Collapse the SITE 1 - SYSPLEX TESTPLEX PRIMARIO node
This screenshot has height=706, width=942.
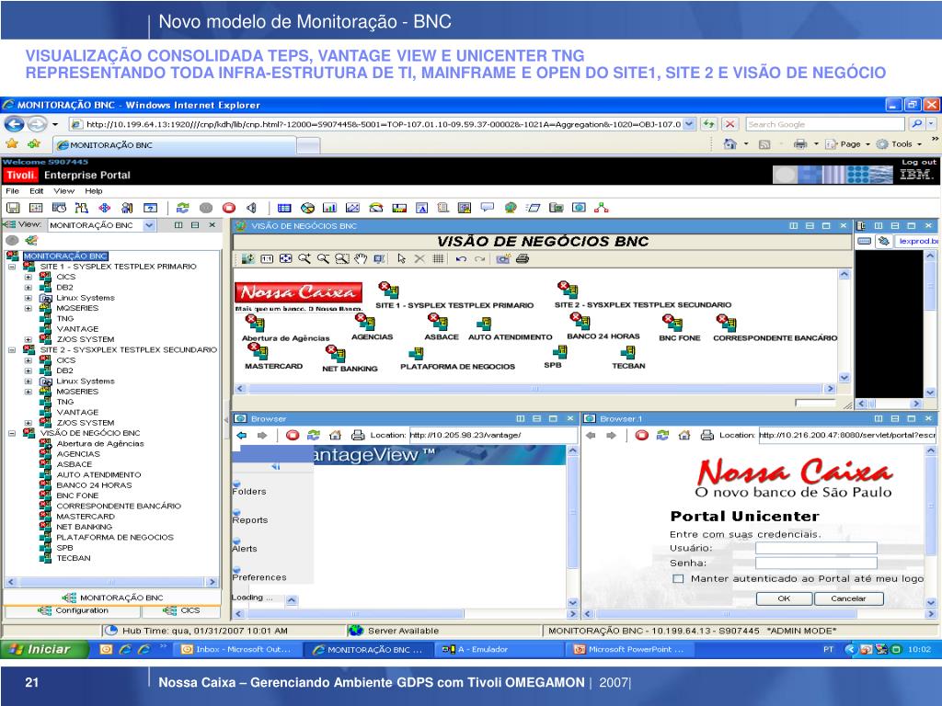point(12,267)
